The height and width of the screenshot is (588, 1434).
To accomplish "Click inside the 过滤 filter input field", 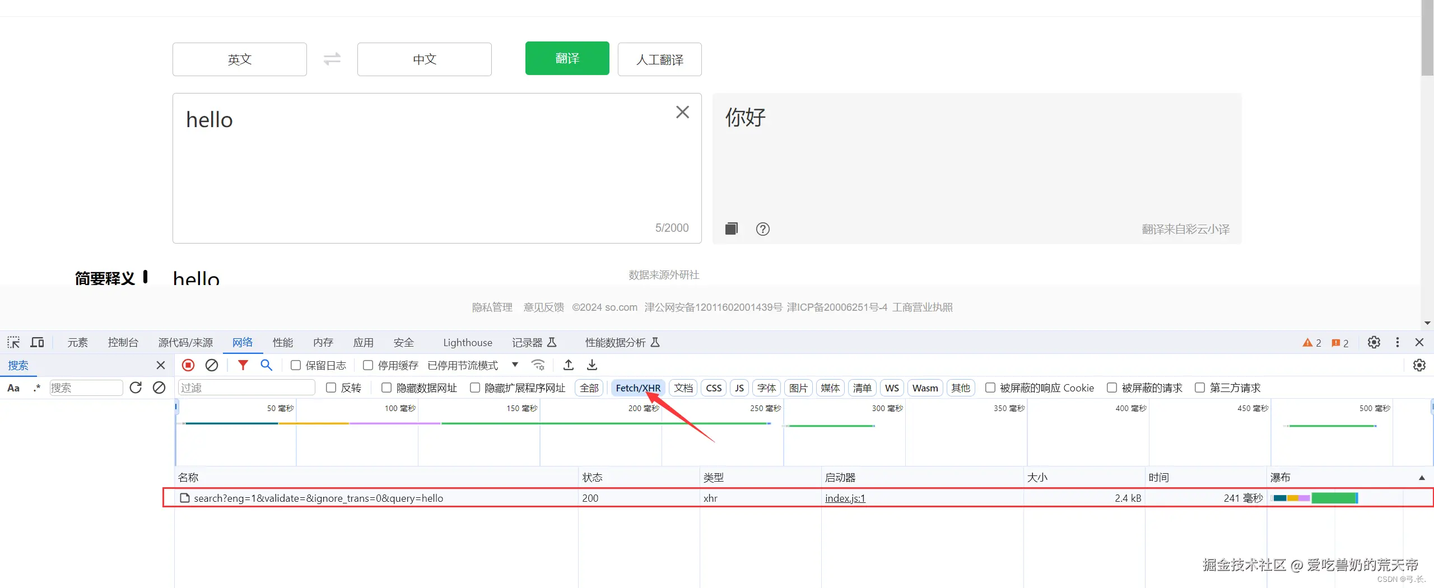I will [246, 388].
